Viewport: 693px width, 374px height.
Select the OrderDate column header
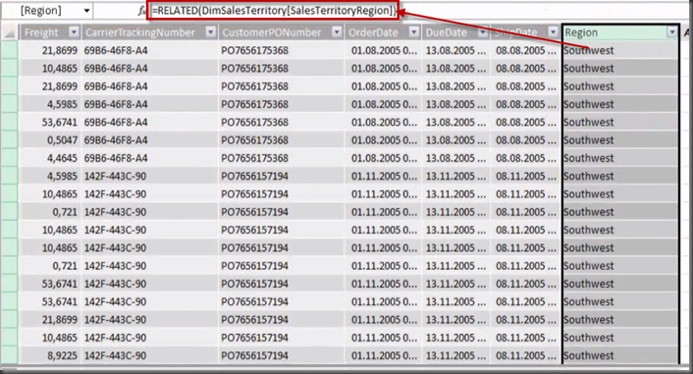[373, 32]
